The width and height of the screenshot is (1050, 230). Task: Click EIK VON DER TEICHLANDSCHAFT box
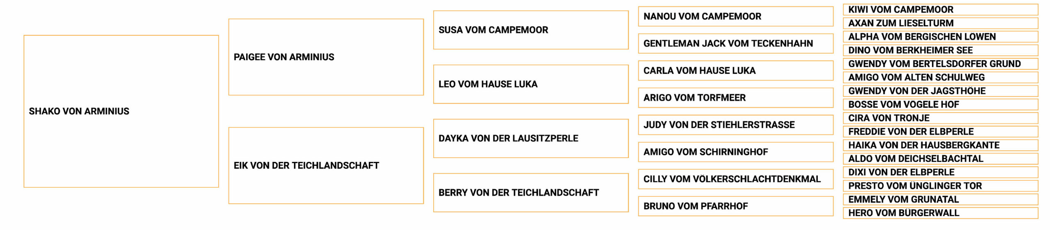(326, 165)
